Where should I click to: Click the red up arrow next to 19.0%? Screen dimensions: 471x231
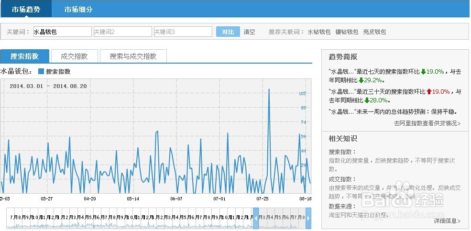429,92
